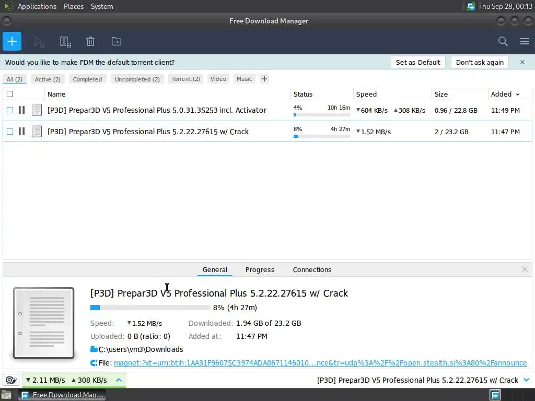Click the File magnet link icon
535x401 pixels.
point(94,363)
